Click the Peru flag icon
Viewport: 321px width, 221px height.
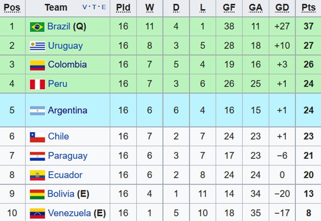coord(37,84)
